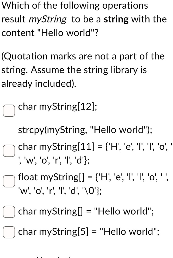
Task: Click the "Which of the following operations" line
Action: pos(75,5)
